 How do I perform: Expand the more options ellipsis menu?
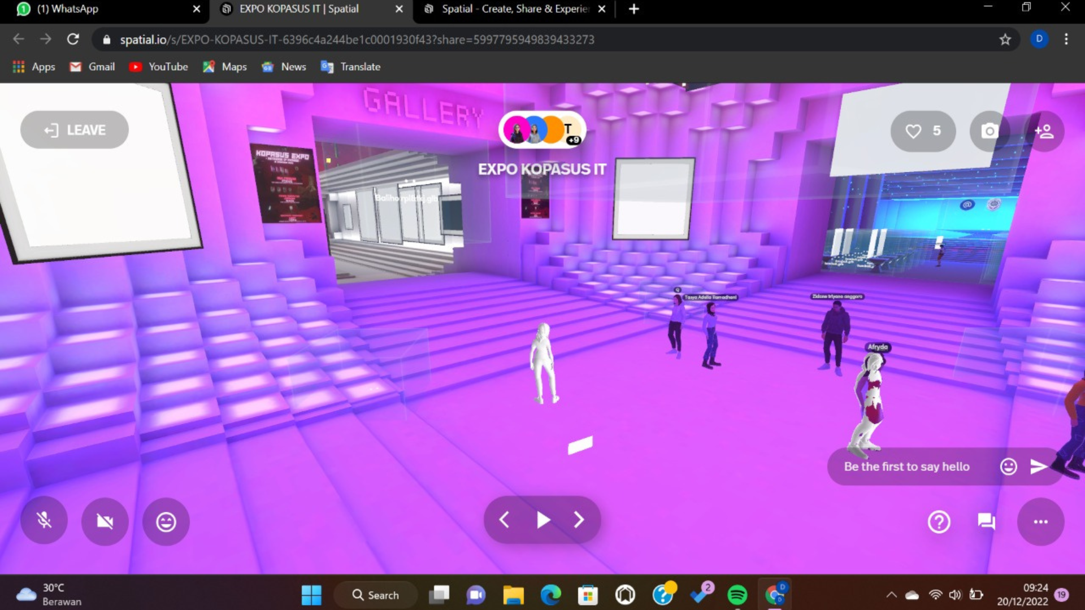click(x=1040, y=521)
